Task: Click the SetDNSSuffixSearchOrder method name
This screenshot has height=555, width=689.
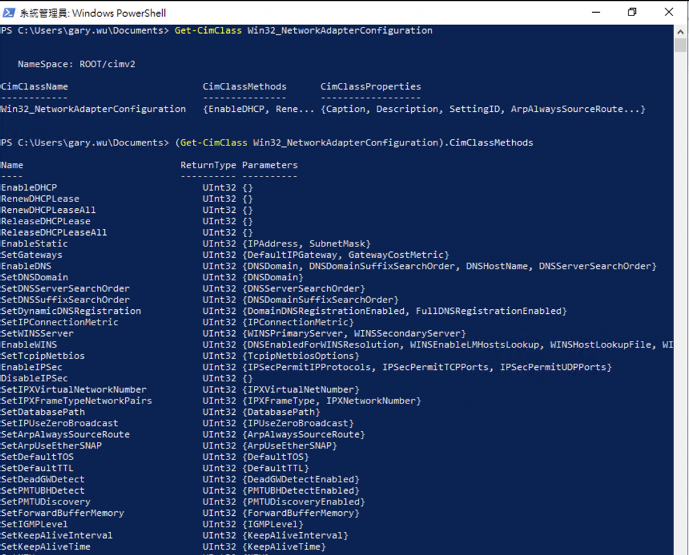Action: tap(65, 300)
